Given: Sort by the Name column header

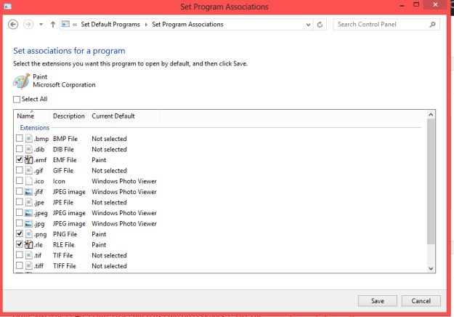Looking at the screenshot, I should (32, 116).
